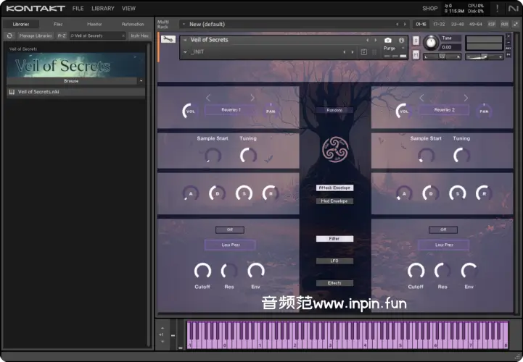
Task: Click previous snapshot arrow in _INIT row
Action: (345, 52)
